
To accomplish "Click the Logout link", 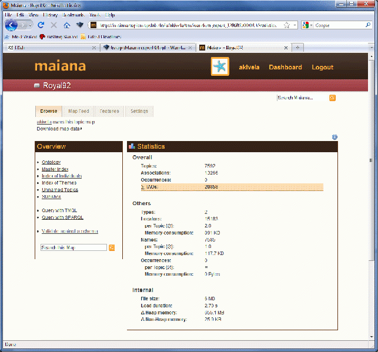I will click(322, 67).
